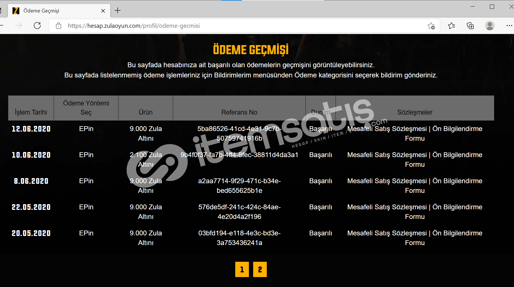Open the Collections icon
Viewport: 514px width, 287px height.
[x=470, y=26]
